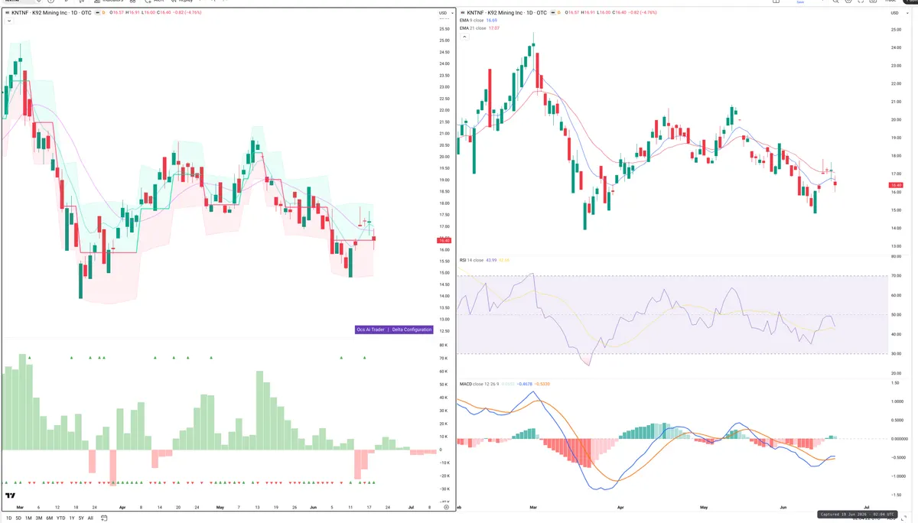Open the go-to-date calendar icon
This screenshot has height=523, width=918.
pyautogui.click(x=104, y=518)
